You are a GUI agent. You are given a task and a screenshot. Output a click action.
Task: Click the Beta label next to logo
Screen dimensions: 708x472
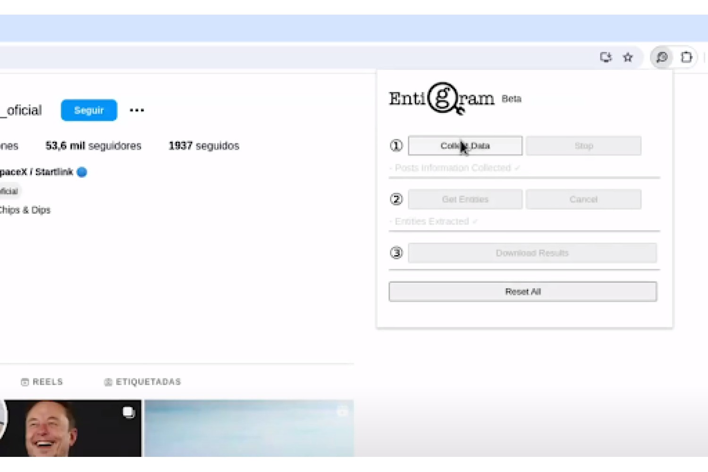511,99
